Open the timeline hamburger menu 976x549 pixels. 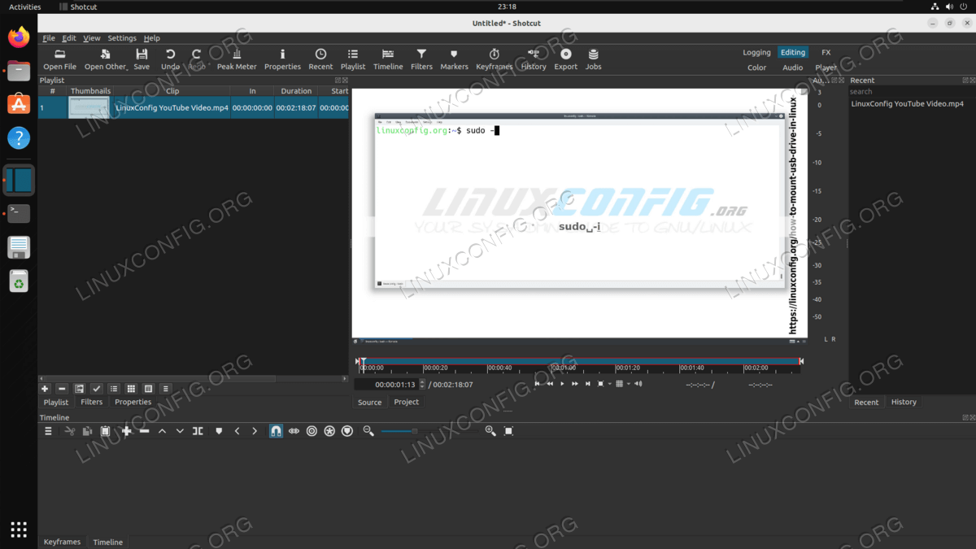click(48, 431)
